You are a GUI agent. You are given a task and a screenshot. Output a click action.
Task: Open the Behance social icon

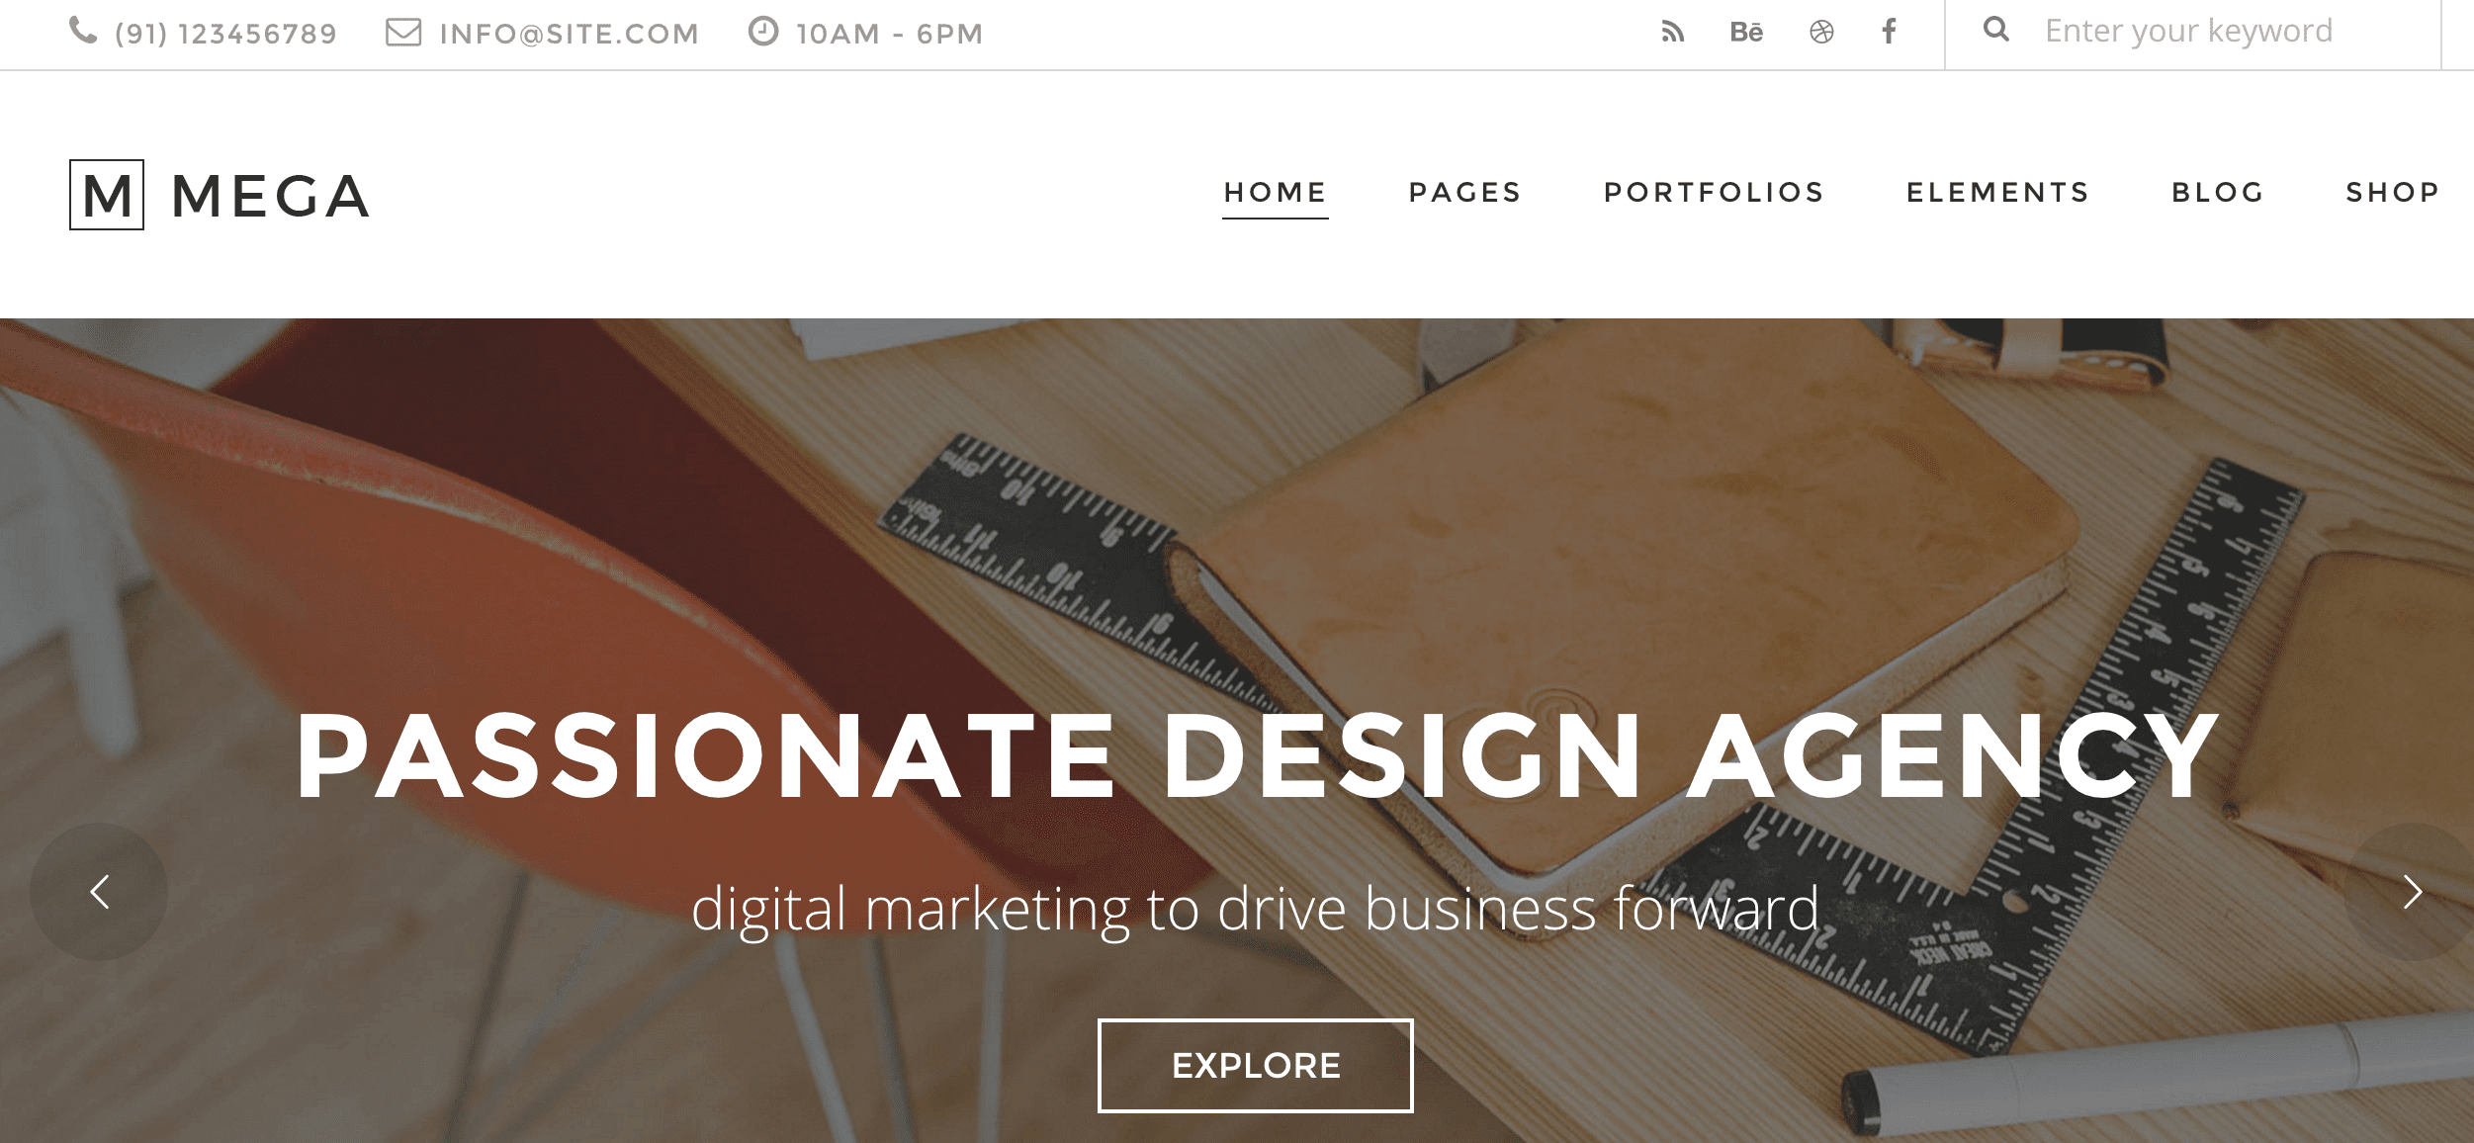pos(1746,33)
